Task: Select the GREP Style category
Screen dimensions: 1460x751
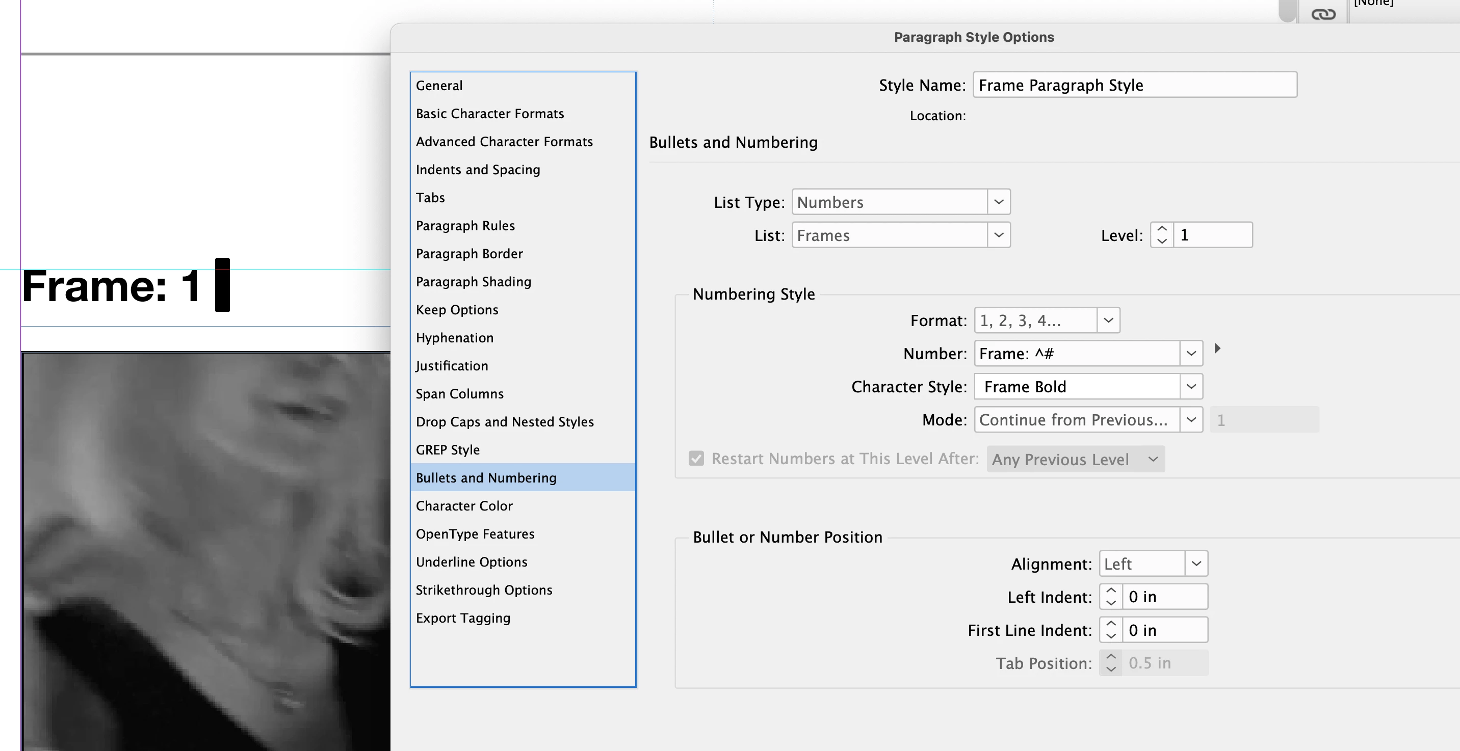Action: click(448, 450)
